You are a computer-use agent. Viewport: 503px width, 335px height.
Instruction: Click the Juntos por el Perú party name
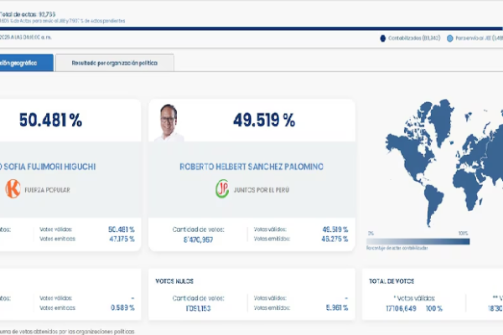[x=262, y=190]
